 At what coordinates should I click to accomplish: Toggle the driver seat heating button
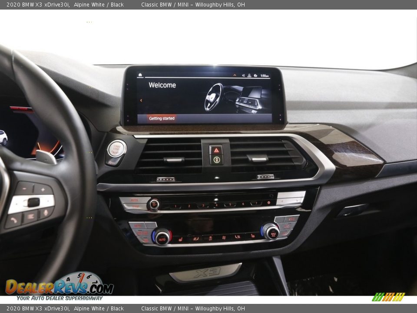181,240
